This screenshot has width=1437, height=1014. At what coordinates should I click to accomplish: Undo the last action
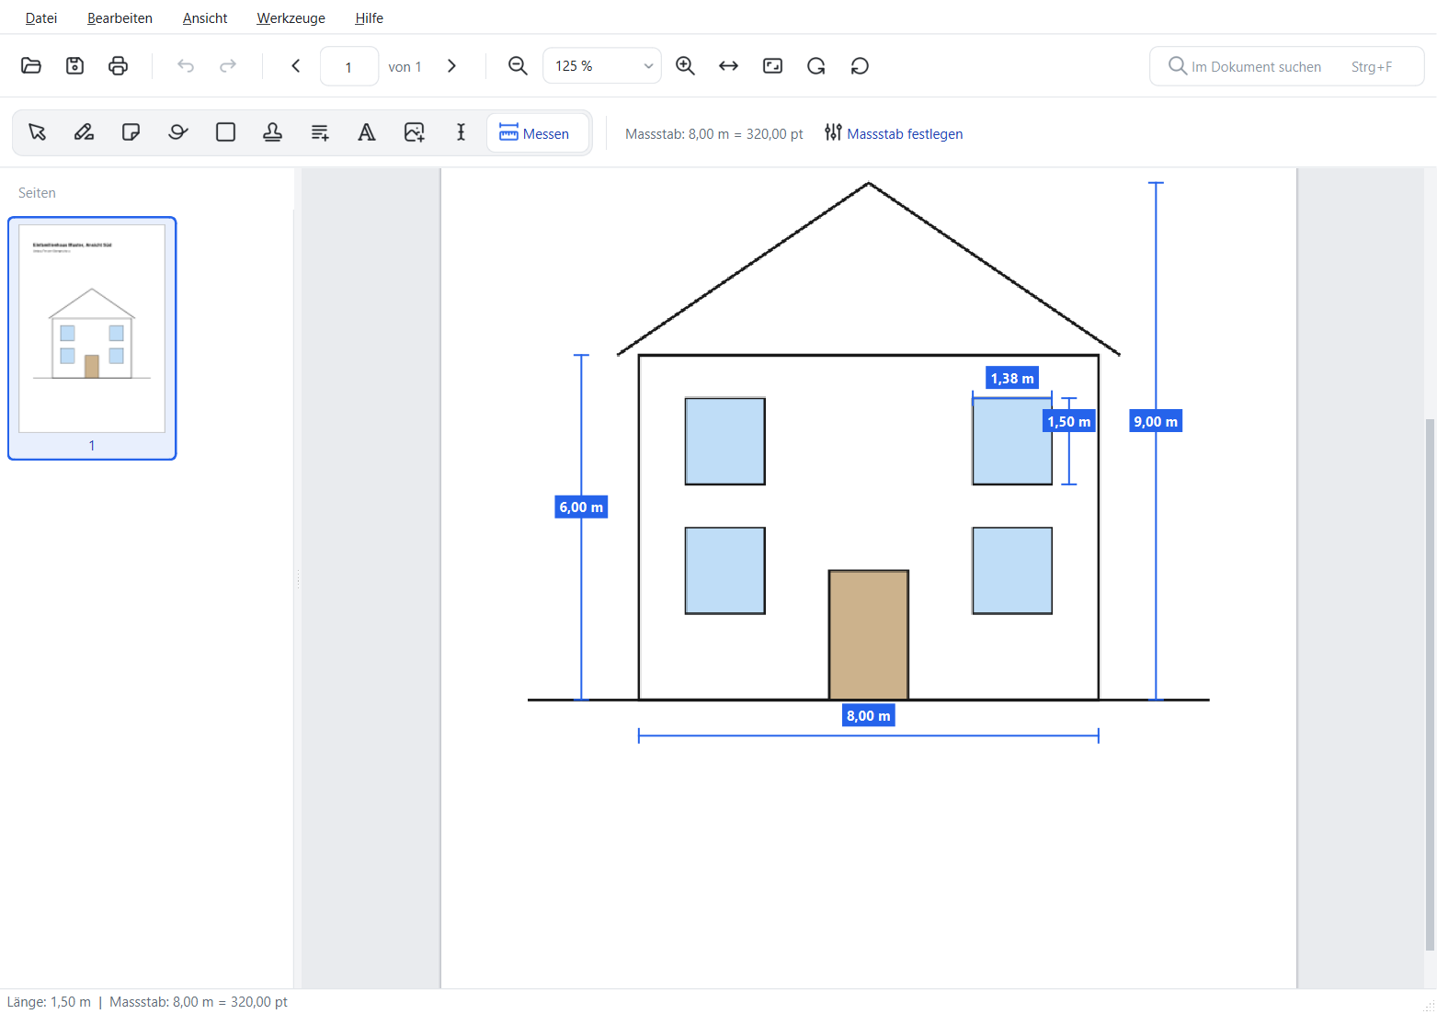click(x=186, y=65)
